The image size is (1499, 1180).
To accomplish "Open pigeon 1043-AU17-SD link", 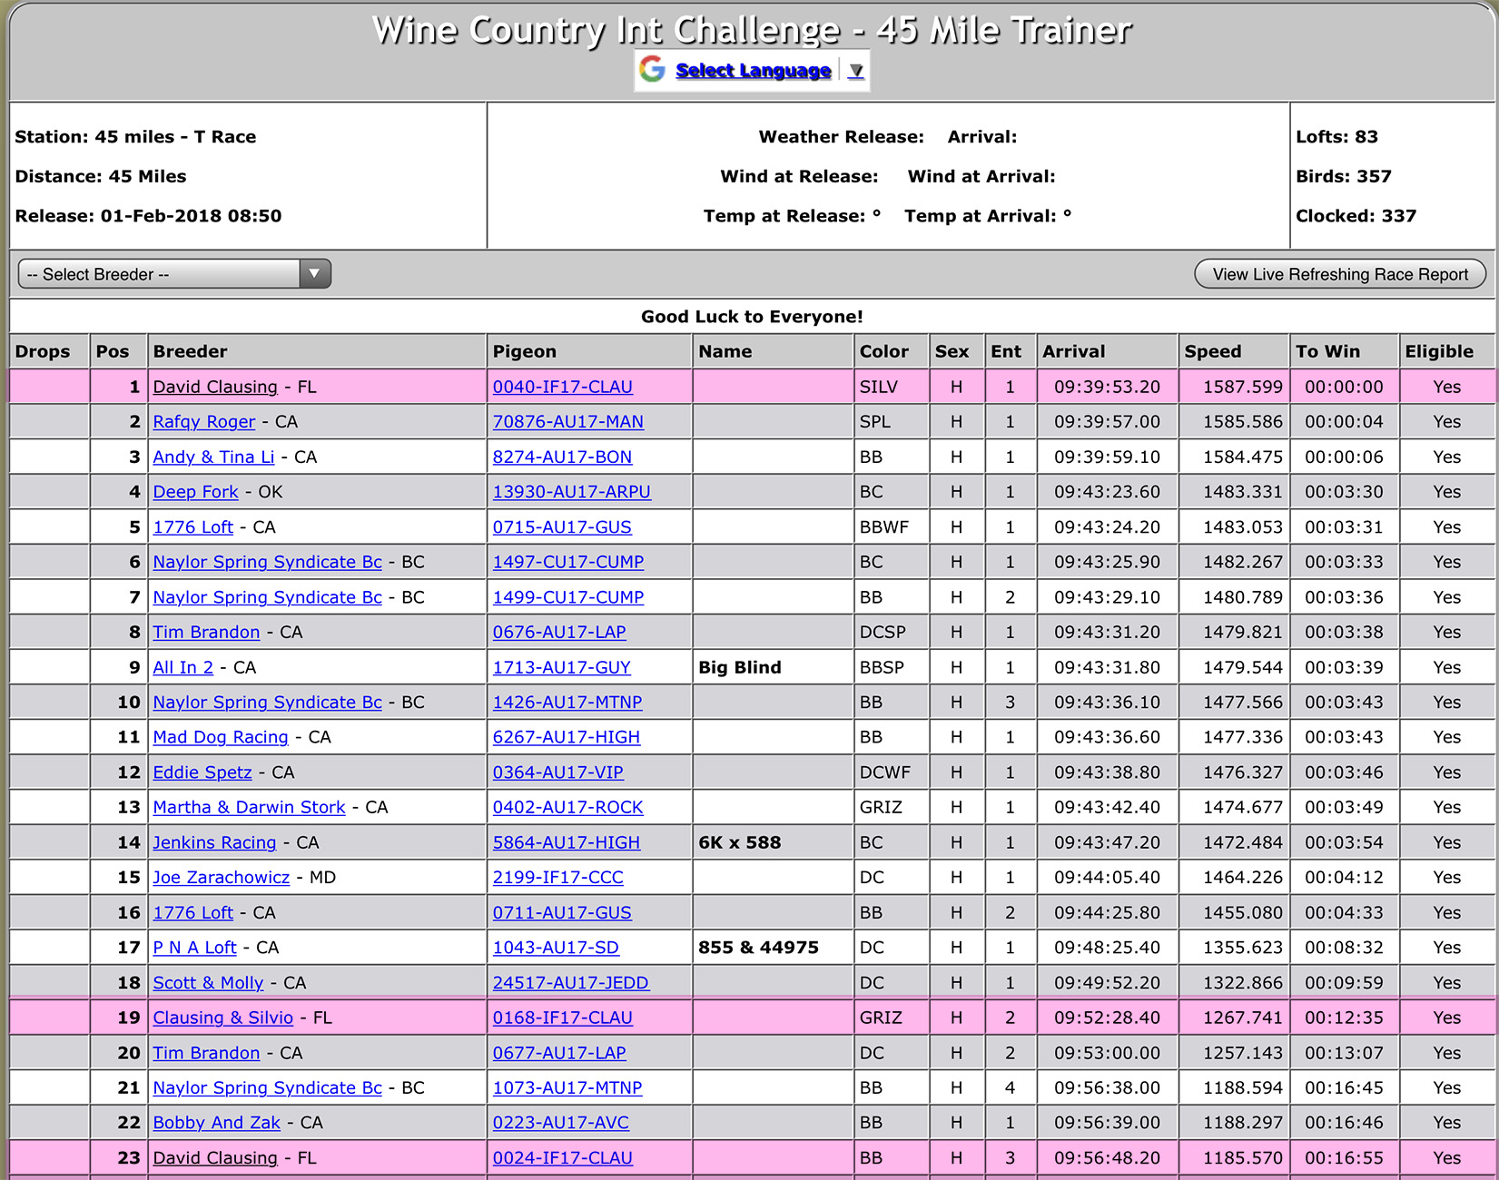I will (556, 949).
